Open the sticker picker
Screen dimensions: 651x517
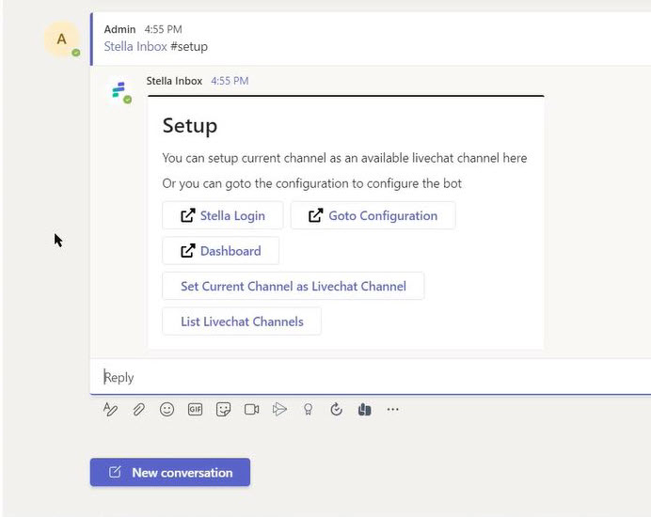tap(223, 410)
